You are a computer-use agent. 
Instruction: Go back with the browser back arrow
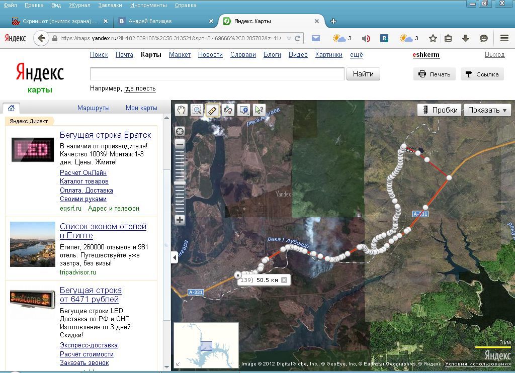click(x=41, y=38)
